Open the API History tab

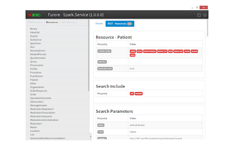coord(68,22)
